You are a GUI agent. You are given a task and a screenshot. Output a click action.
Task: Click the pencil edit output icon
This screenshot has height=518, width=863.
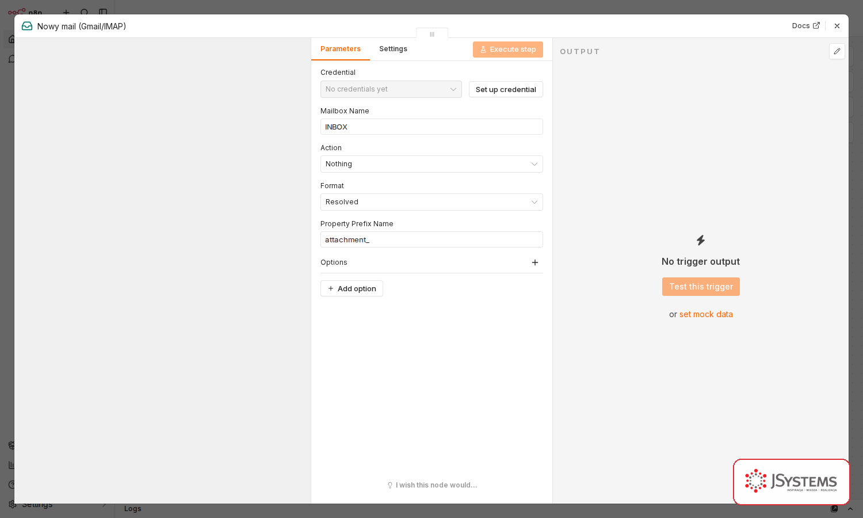(837, 51)
